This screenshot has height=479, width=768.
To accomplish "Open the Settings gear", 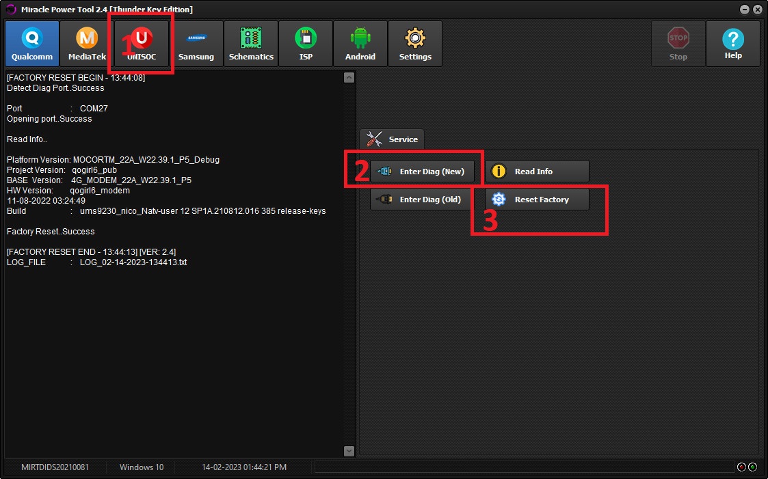I will click(x=415, y=44).
